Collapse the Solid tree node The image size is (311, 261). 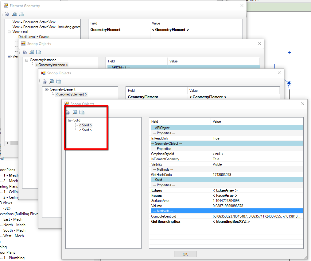point(70,121)
